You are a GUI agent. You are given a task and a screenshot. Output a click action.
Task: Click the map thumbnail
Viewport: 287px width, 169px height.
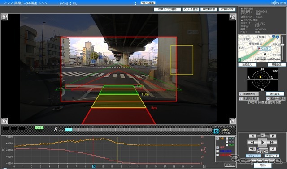click(259, 48)
